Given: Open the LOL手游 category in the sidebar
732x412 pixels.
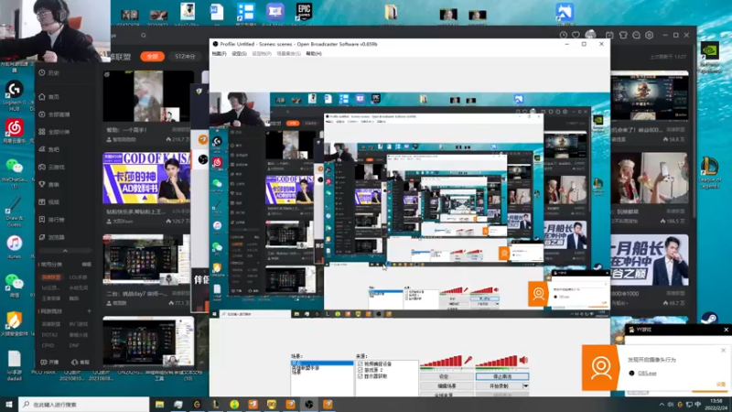Looking at the screenshot, I should pyautogui.click(x=78, y=277).
